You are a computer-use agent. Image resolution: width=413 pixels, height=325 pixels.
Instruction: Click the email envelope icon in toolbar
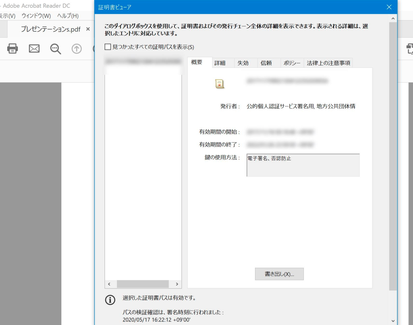click(34, 49)
